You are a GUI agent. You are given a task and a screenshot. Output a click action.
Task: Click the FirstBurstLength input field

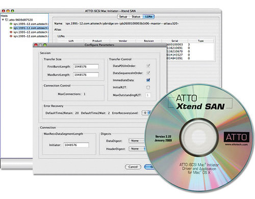tap(86, 66)
